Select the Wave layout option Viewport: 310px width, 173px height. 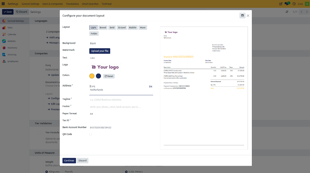point(143,27)
